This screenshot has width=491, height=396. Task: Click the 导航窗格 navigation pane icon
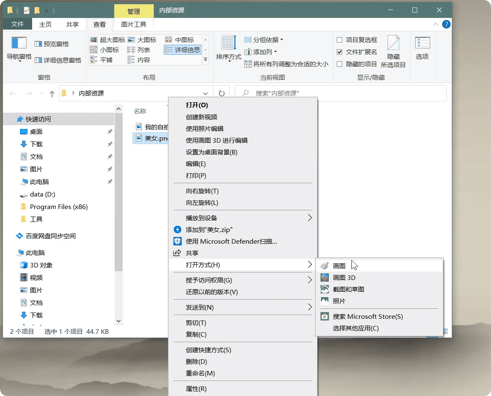point(19,43)
